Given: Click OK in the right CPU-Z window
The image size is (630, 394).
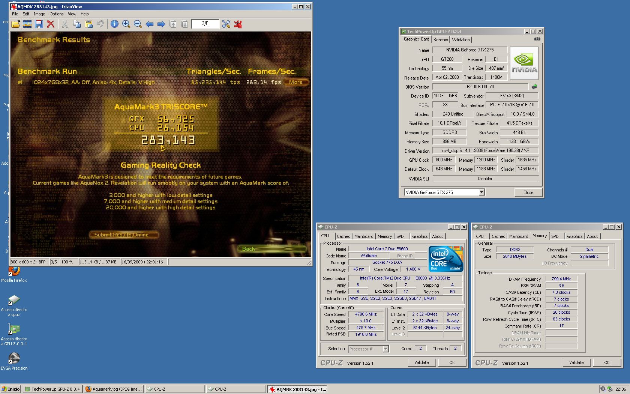Looking at the screenshot, I should pyautogui.click(x=607, y=362).
